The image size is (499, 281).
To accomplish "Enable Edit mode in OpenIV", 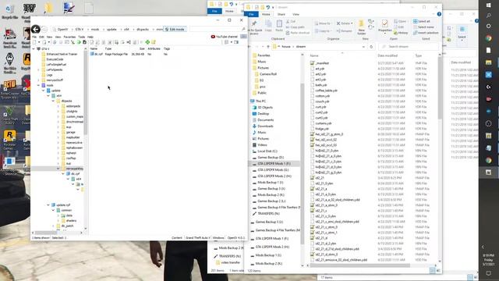I will (x=175, y=30).
